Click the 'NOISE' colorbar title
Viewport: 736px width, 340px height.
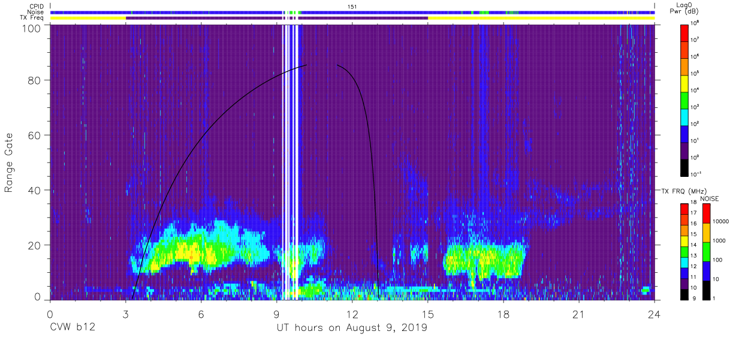(710, 198)
